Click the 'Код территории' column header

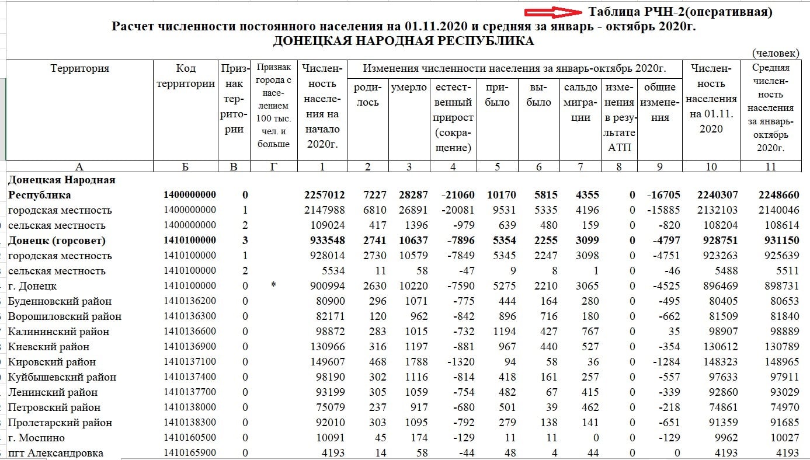[186, 76]
